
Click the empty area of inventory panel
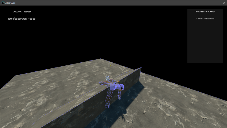coord(205,42)
